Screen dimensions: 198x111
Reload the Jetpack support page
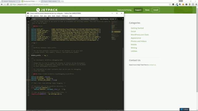click(8, 4)
